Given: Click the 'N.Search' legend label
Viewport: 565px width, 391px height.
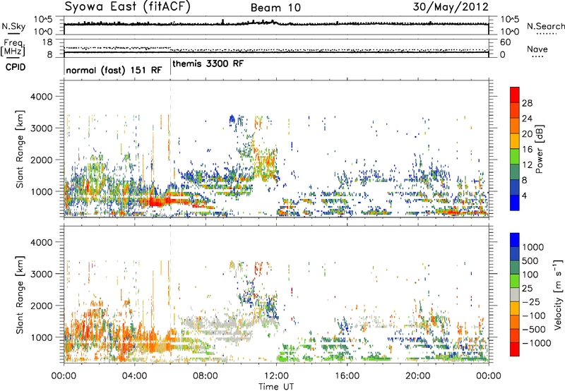Looking at the screenshot, I should click(x=545, y=26).
